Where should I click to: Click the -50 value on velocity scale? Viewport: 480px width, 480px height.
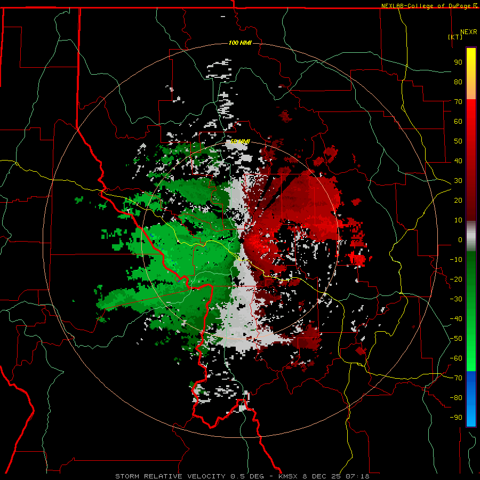pos(456,339)
